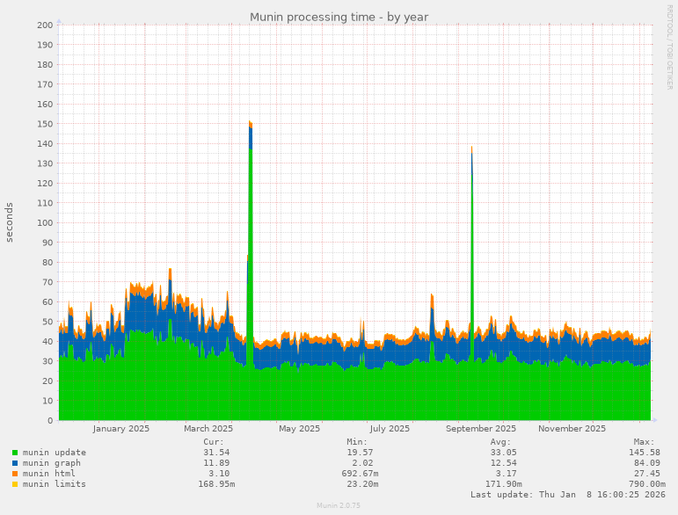Click the maximum value 27.45

pos(647,474)
